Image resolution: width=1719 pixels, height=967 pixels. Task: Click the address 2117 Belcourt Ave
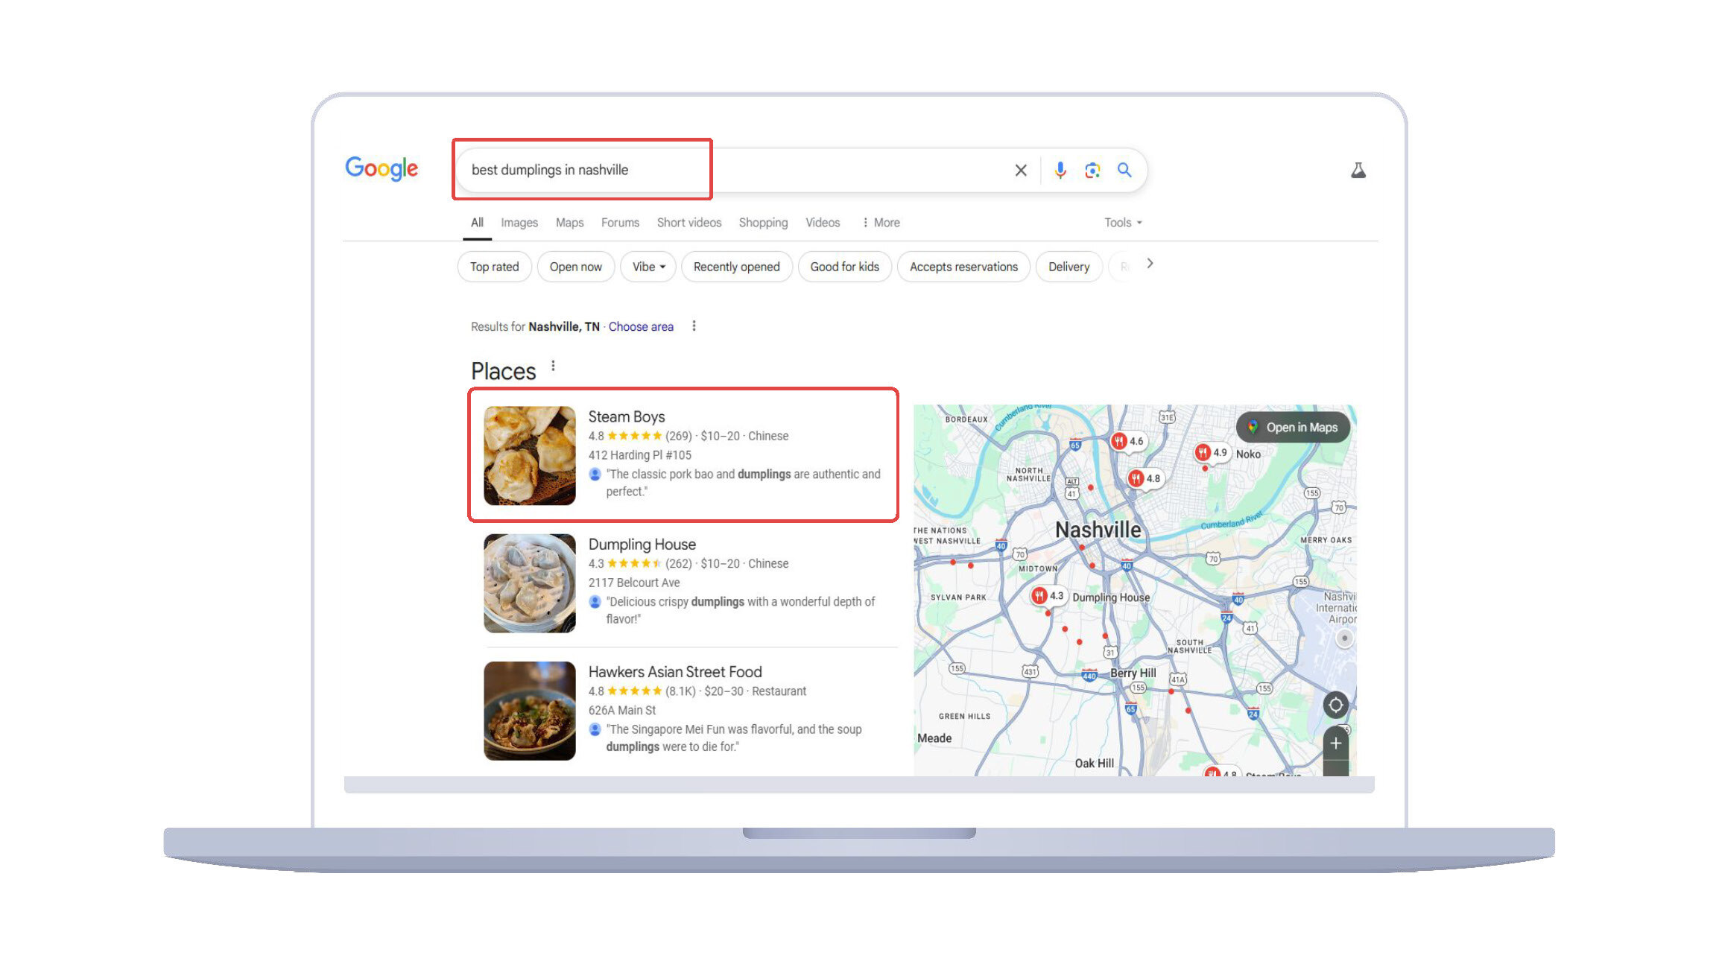coord(634,583)
